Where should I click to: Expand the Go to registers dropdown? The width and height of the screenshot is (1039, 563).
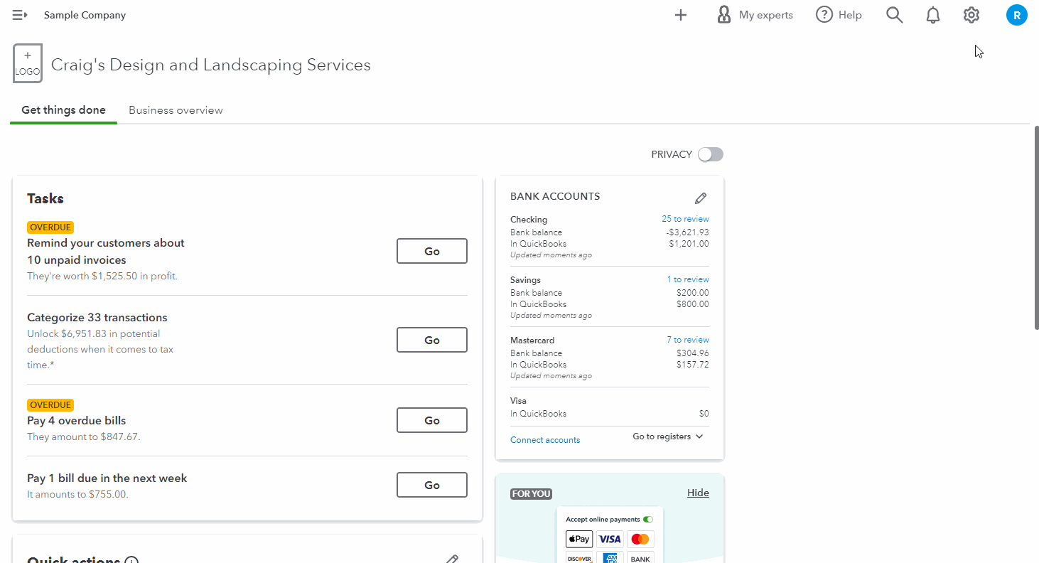click(667, 436)
